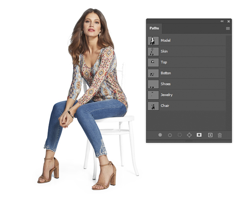Click the 'Jewelry' path name
Image resolution: width=240 pixels, height=200 pixels.
click(x=166, y=95)
